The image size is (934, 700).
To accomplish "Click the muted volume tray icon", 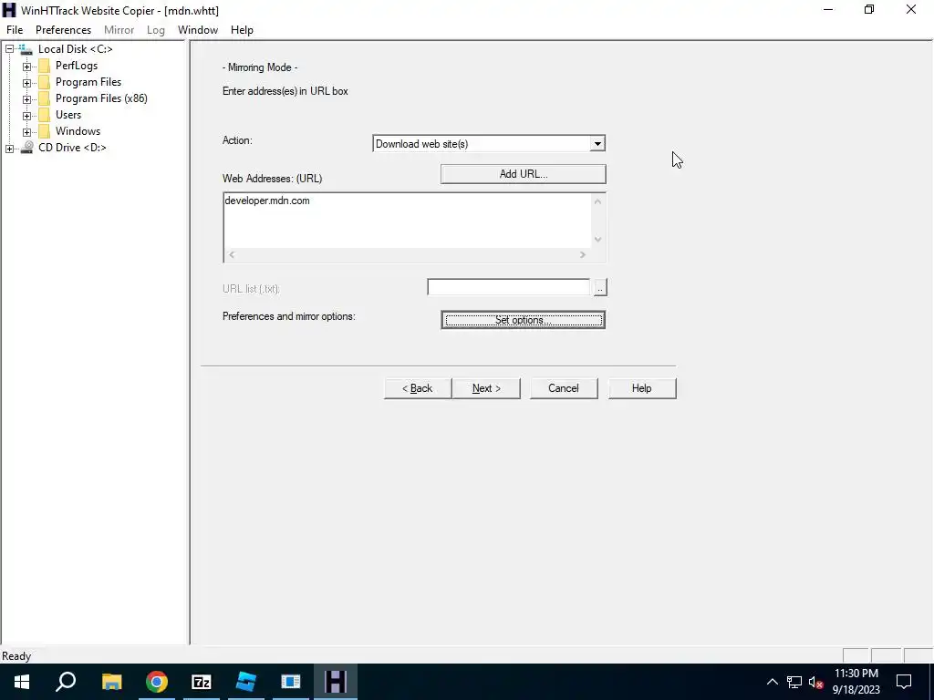I will coord(815,682).
